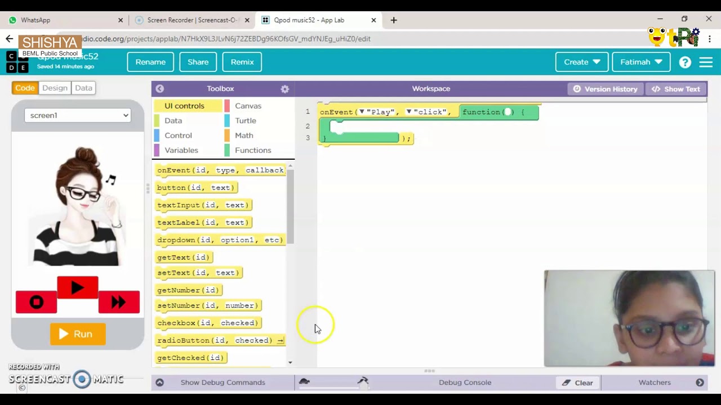Viewport: 721px width, 405px height.
Task: Open the "click" event type dropdown in onEvent
Action: pos(409,112)
